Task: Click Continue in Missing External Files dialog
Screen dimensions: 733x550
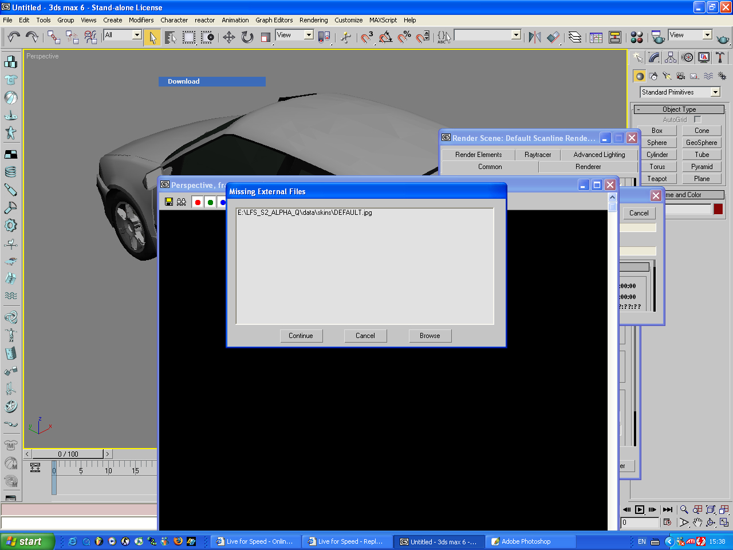Action: pyautogui.click(x=301, y=336)
